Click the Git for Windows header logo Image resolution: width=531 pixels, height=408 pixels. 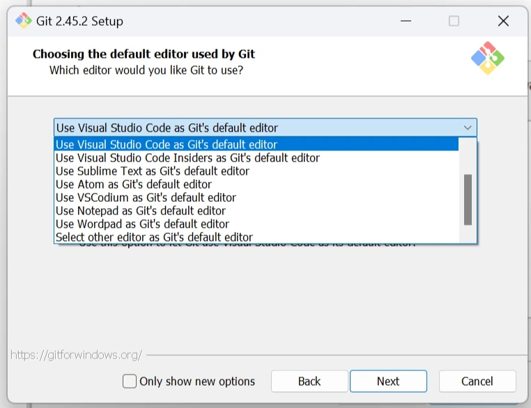487,58
